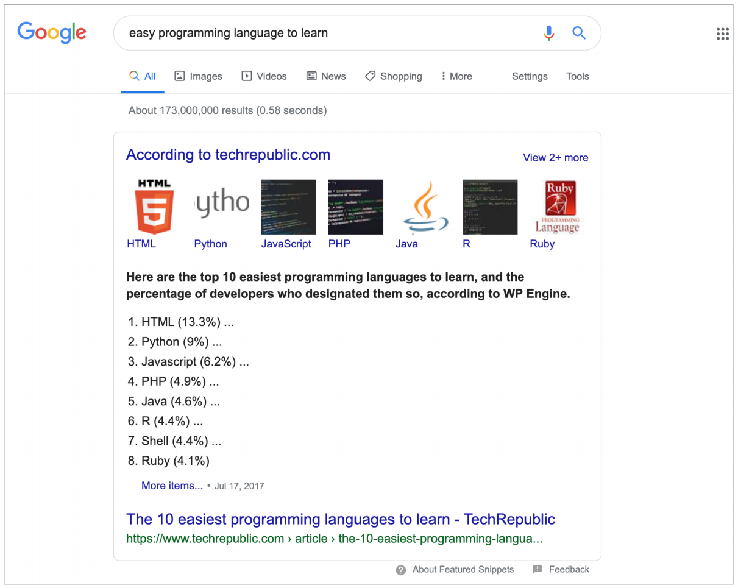Click the voice search microphone icon
Viewport: 738px width, 588px height.
pyautogui.click(x=549, y=33)
